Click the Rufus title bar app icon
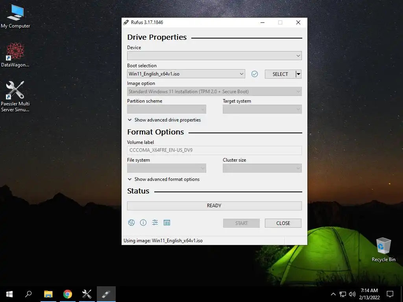 pos(126,22)
